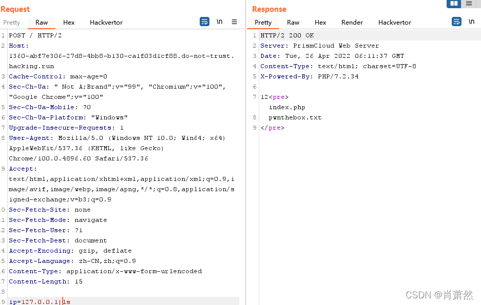Viewport: 481px width, 305px height.
Task: Open the Response Render tab
Action: [x=352, y=23]
